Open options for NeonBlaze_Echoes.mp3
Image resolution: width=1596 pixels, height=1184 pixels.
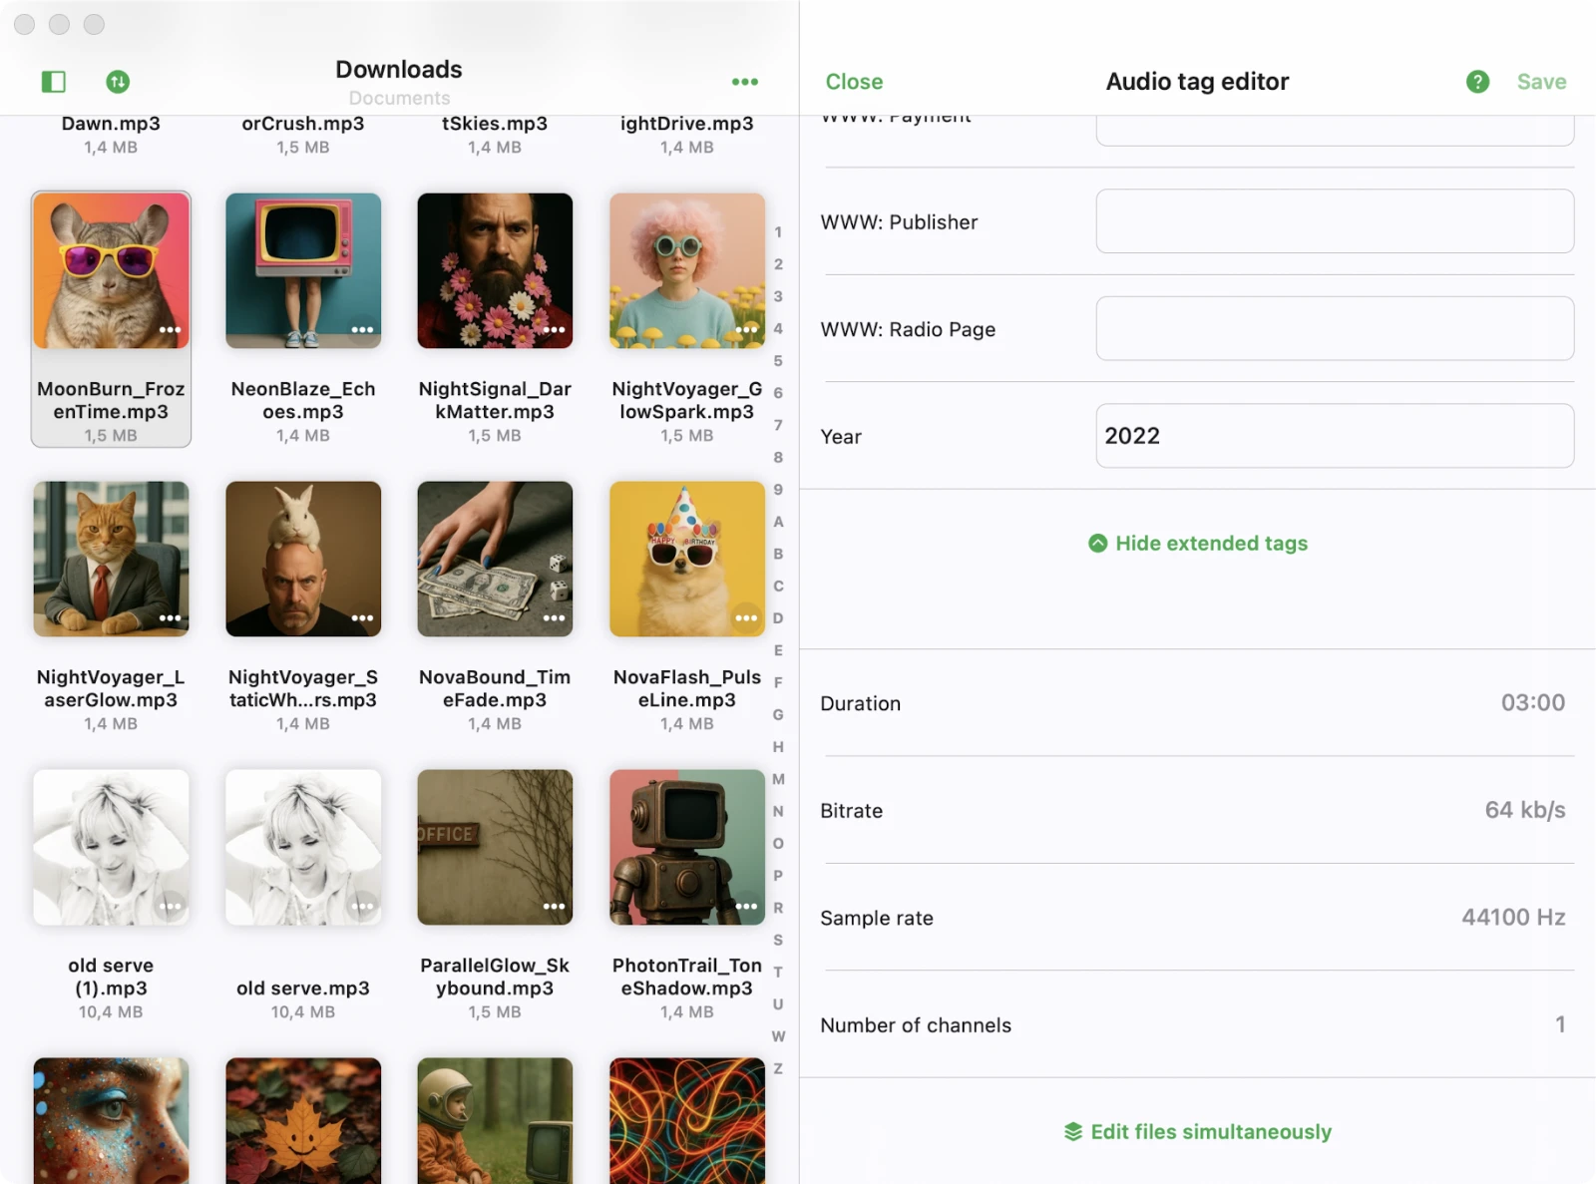click(x=362, y=330)
